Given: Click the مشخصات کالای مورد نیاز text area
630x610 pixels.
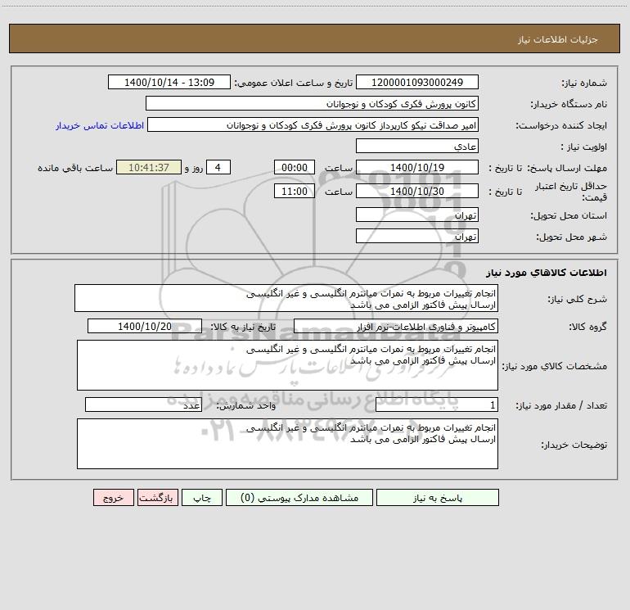Looking at the screenshot, I should click(287, 365).
